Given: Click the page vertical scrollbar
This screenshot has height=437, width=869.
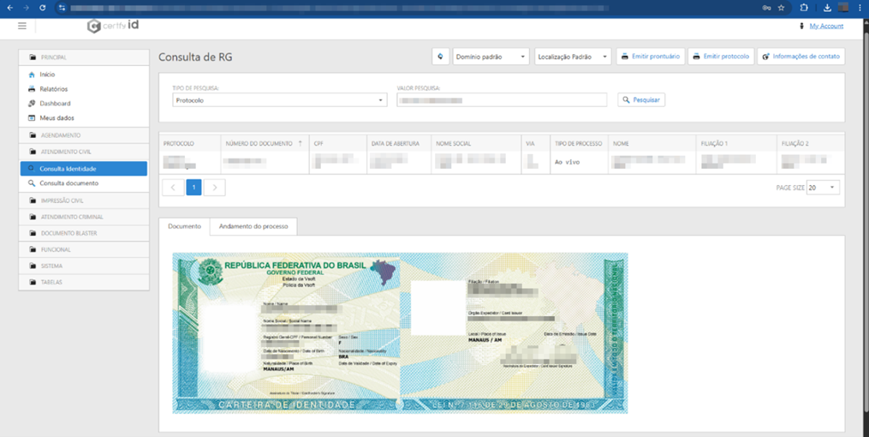Looking at the screenshot, I should click(866, 222).
